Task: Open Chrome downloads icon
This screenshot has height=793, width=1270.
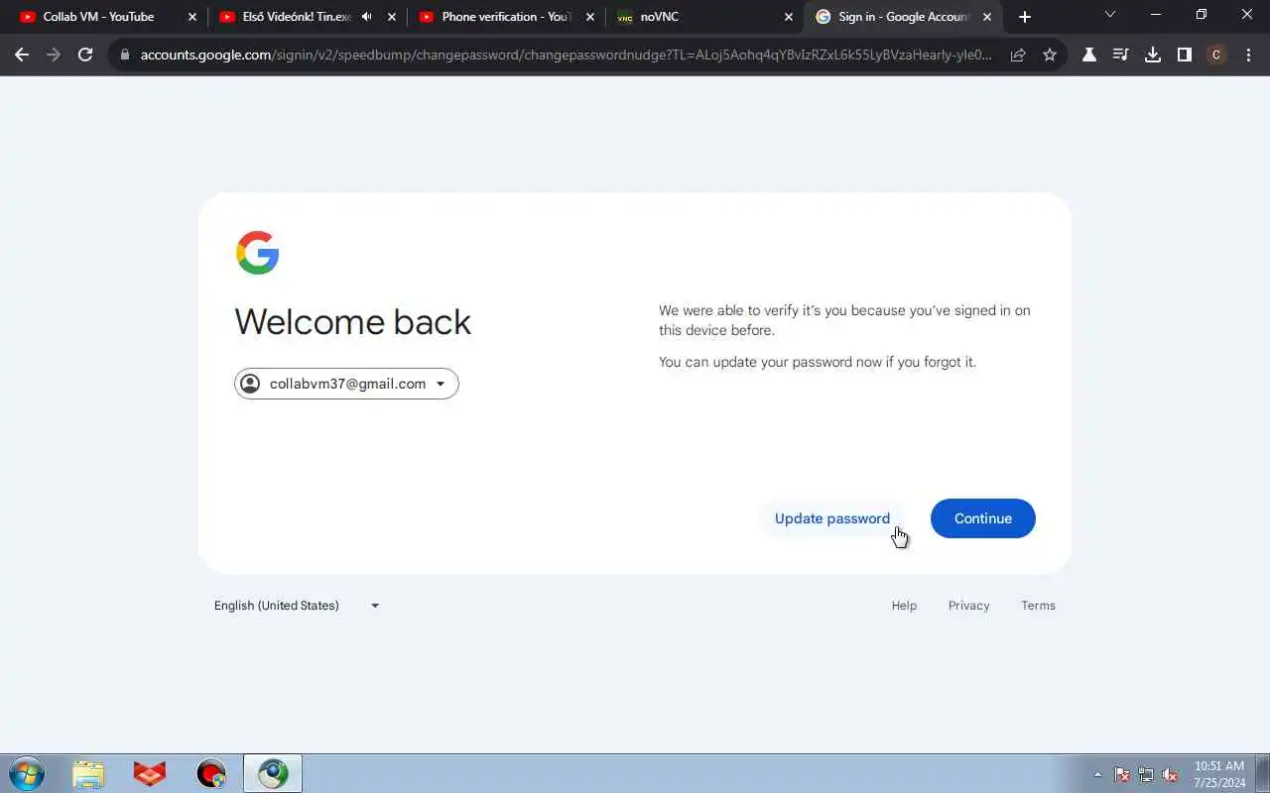Action: [1153, 55]
